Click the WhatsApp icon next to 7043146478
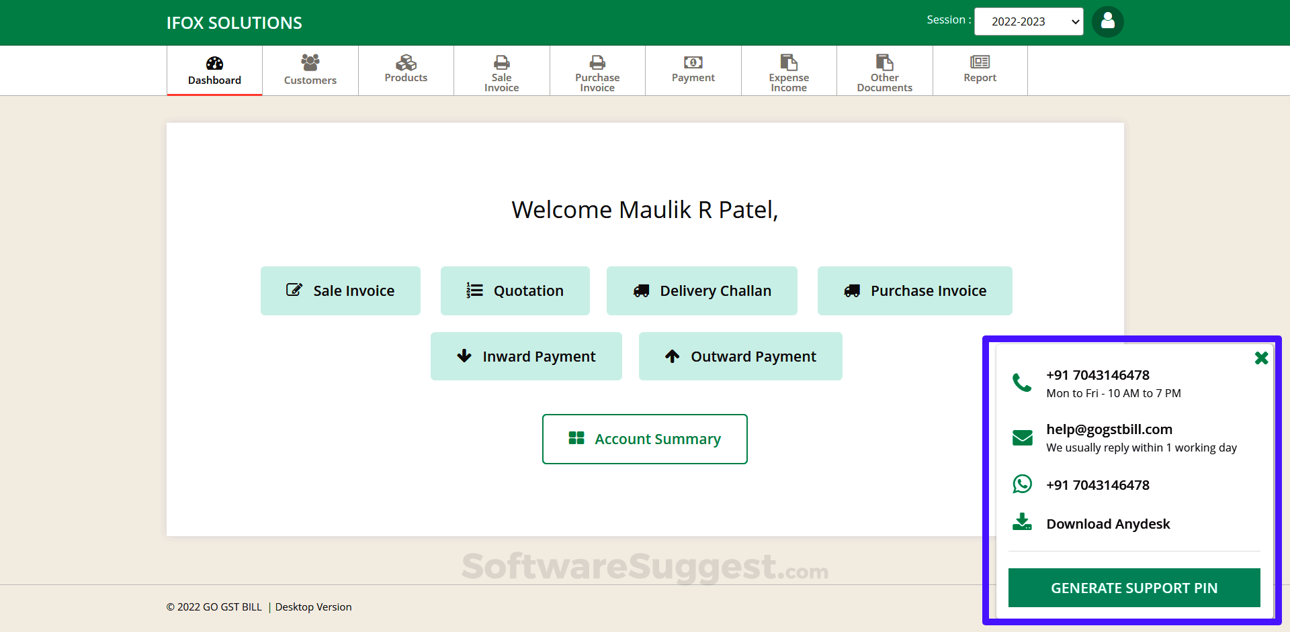The height and width of the screenshot is (632, 1290). [1022, 484]
